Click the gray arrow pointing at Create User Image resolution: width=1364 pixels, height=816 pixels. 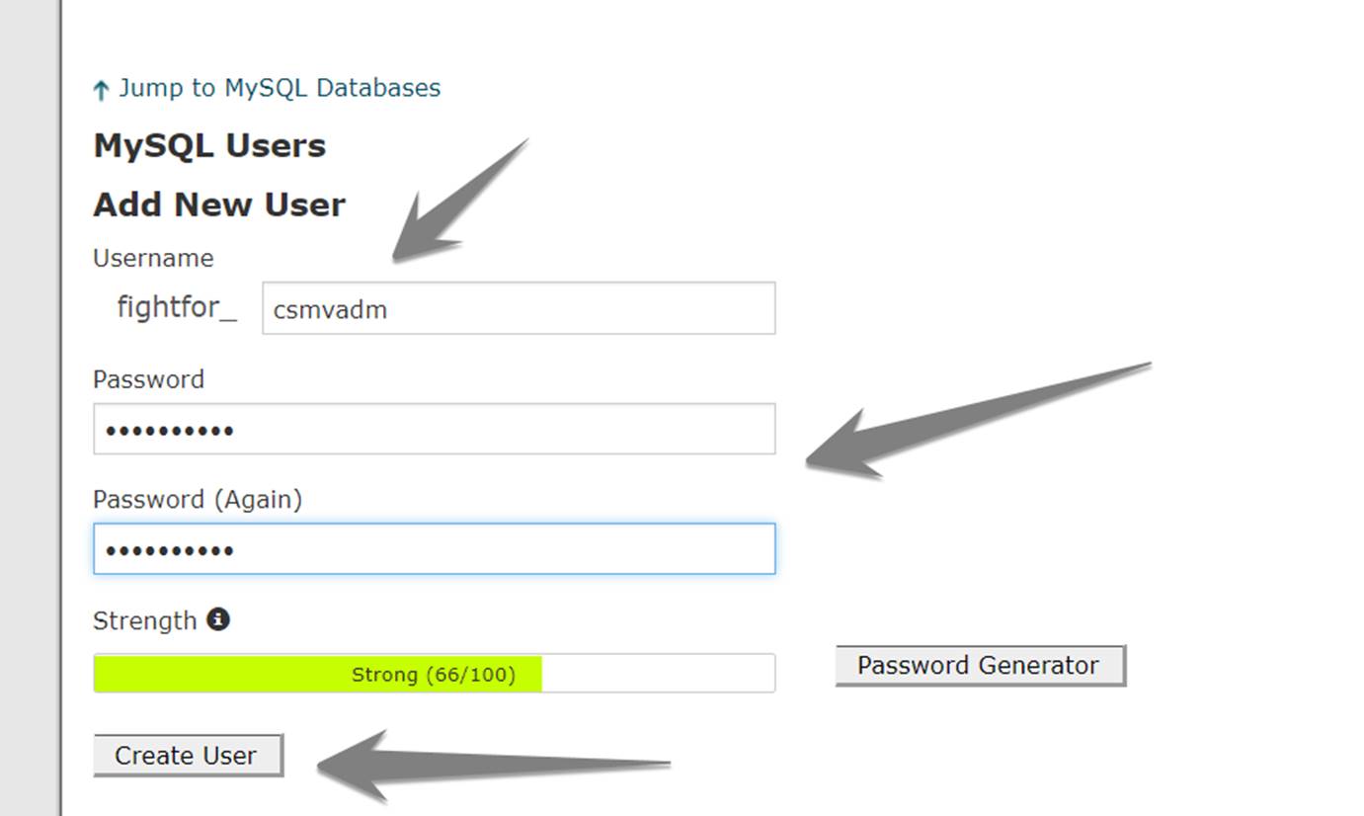tap(494, 765)
